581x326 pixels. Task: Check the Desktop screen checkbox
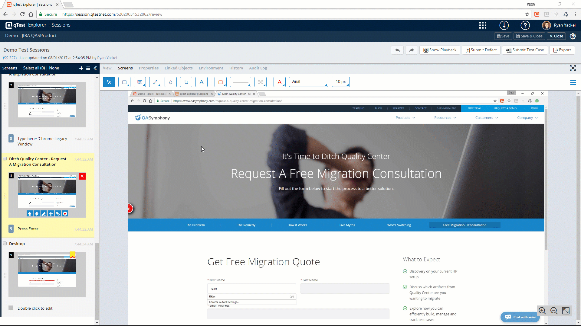click(5, 244)
